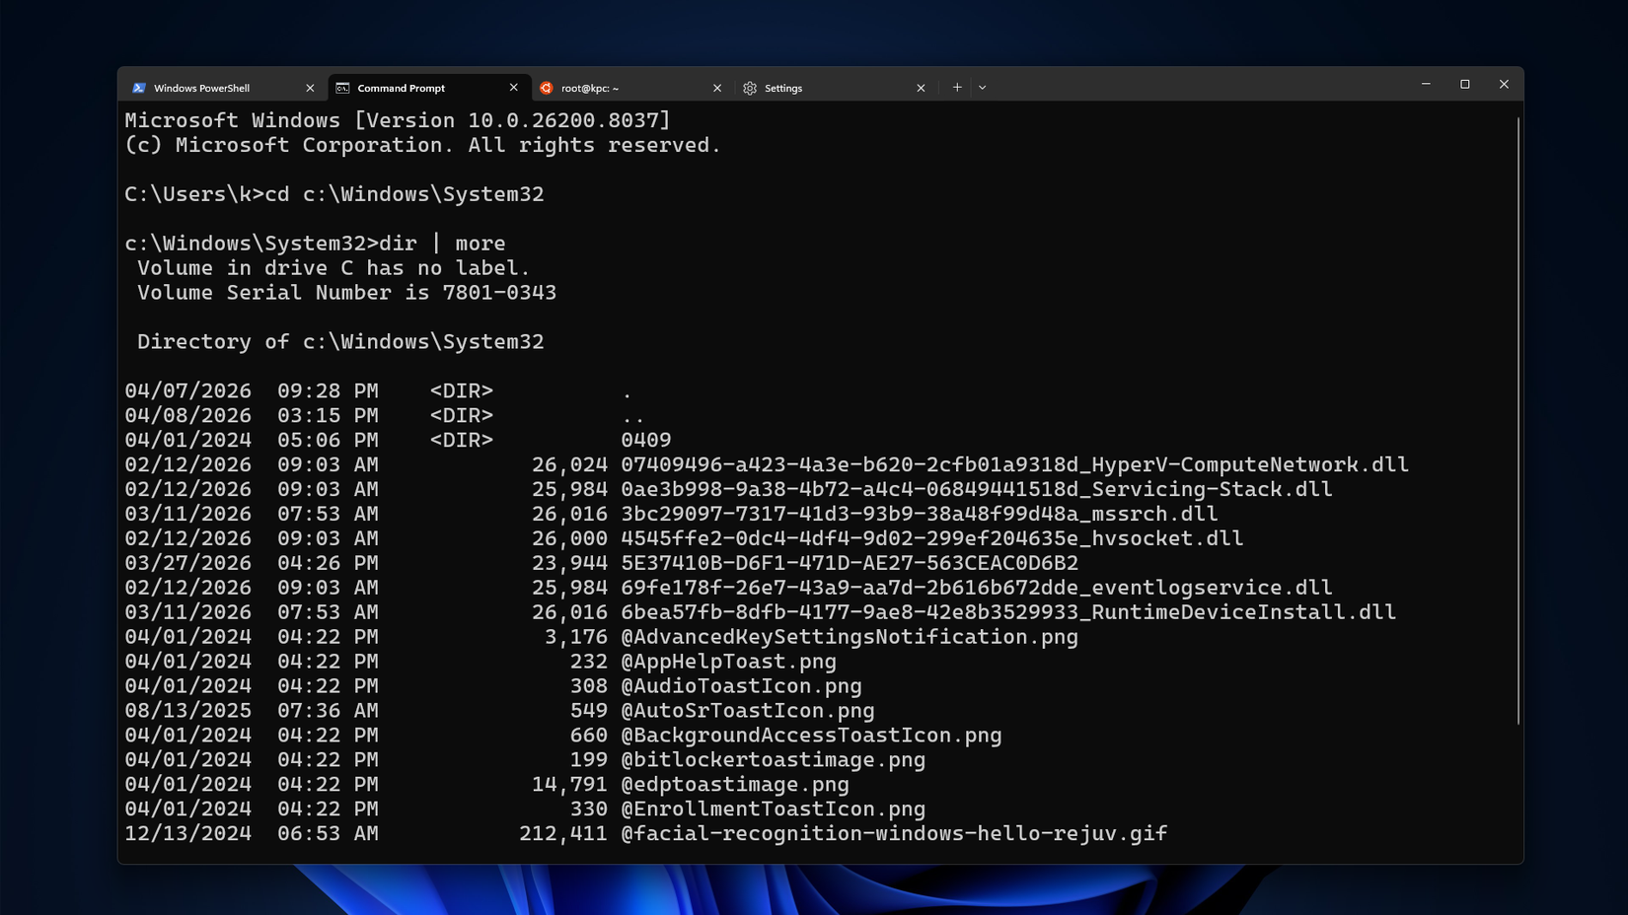Image resolution: width=1628 pixels, height=915 pixels.
Task: Click the Ubuntu logo tab icon
Action: click(546, 88)
